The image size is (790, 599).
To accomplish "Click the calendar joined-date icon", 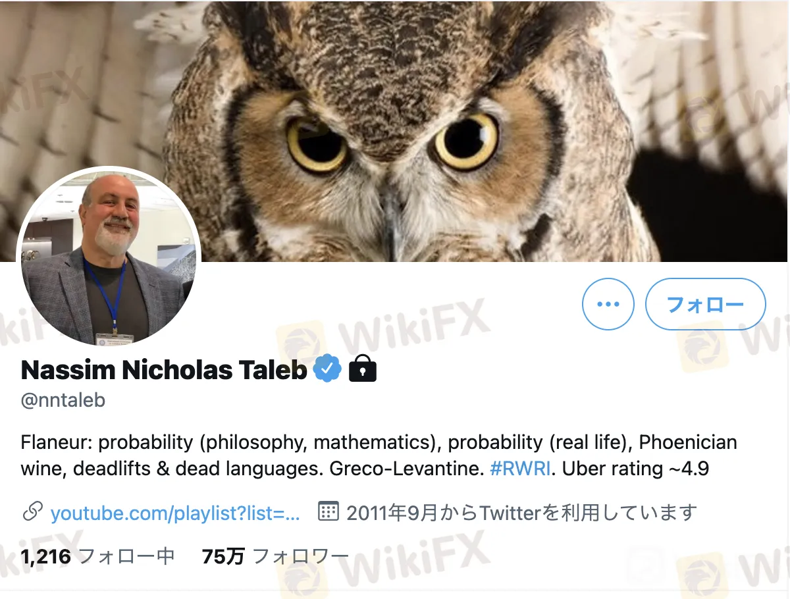I will (x=329, y=511).
